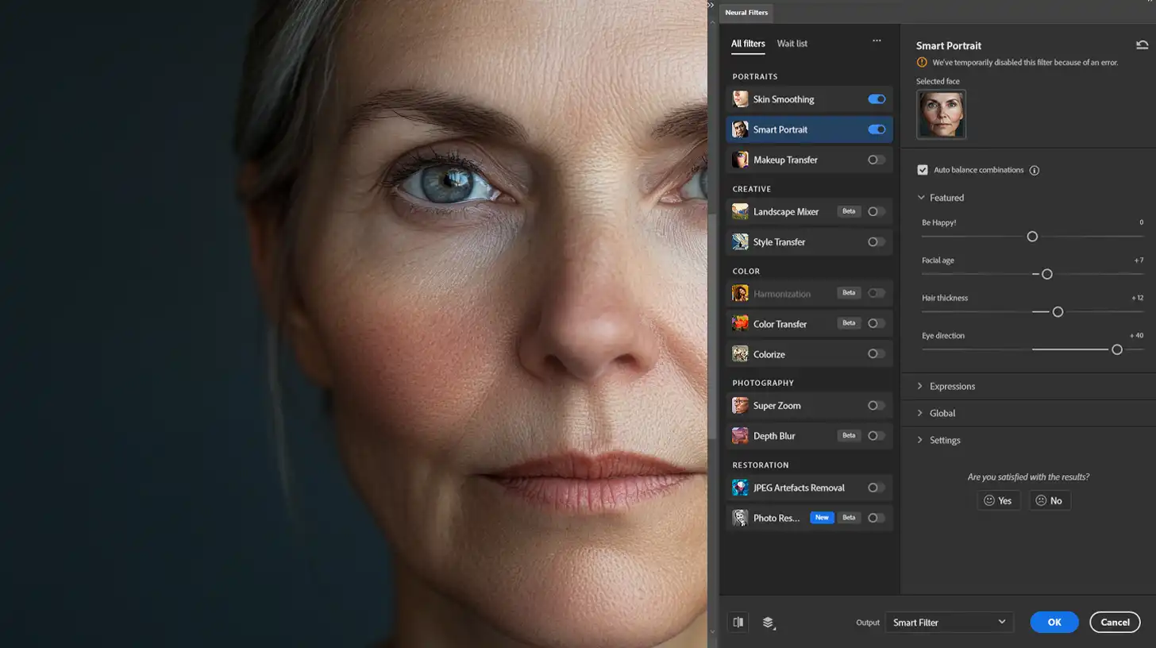1156x648 pixels.
Task: Click the layer preview stack icon
Action: point(768,623)
